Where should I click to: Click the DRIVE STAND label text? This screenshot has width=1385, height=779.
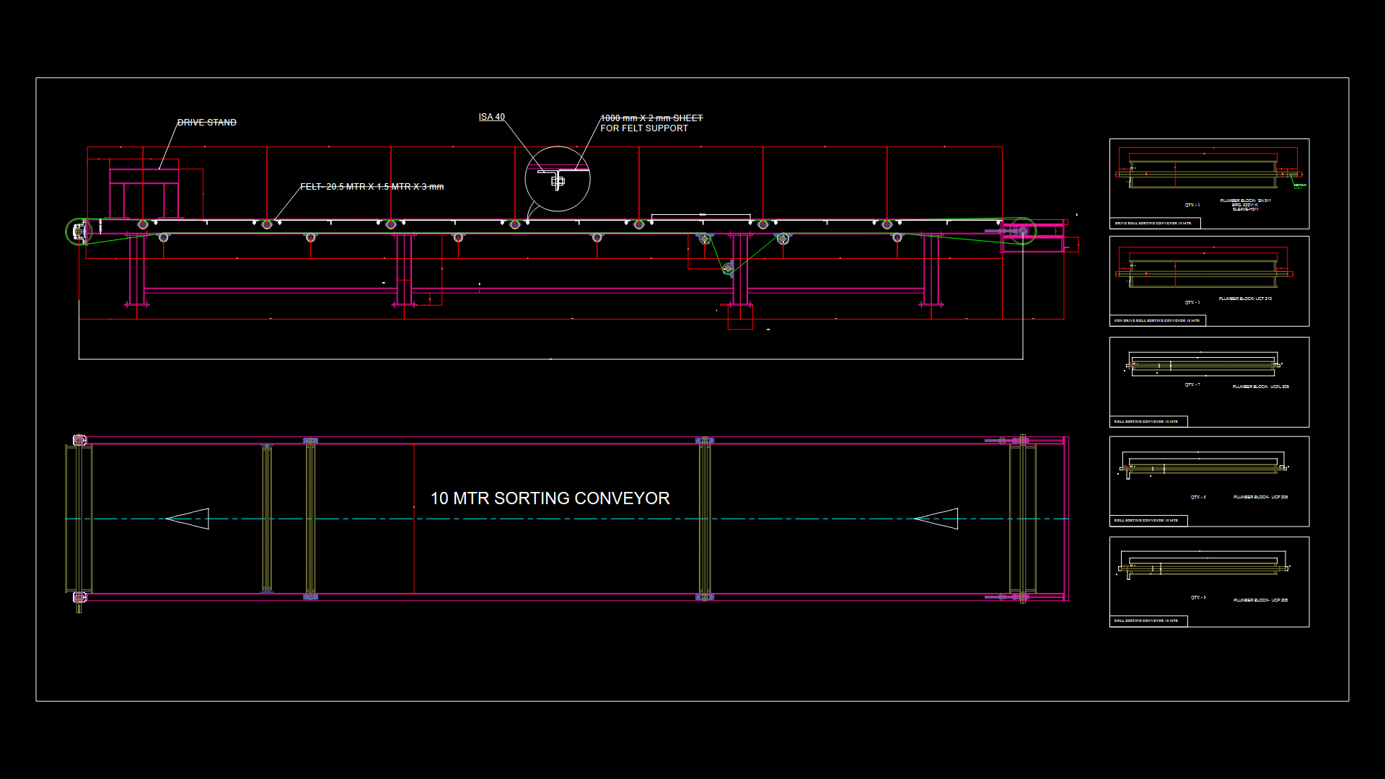[x=207, y=123]
